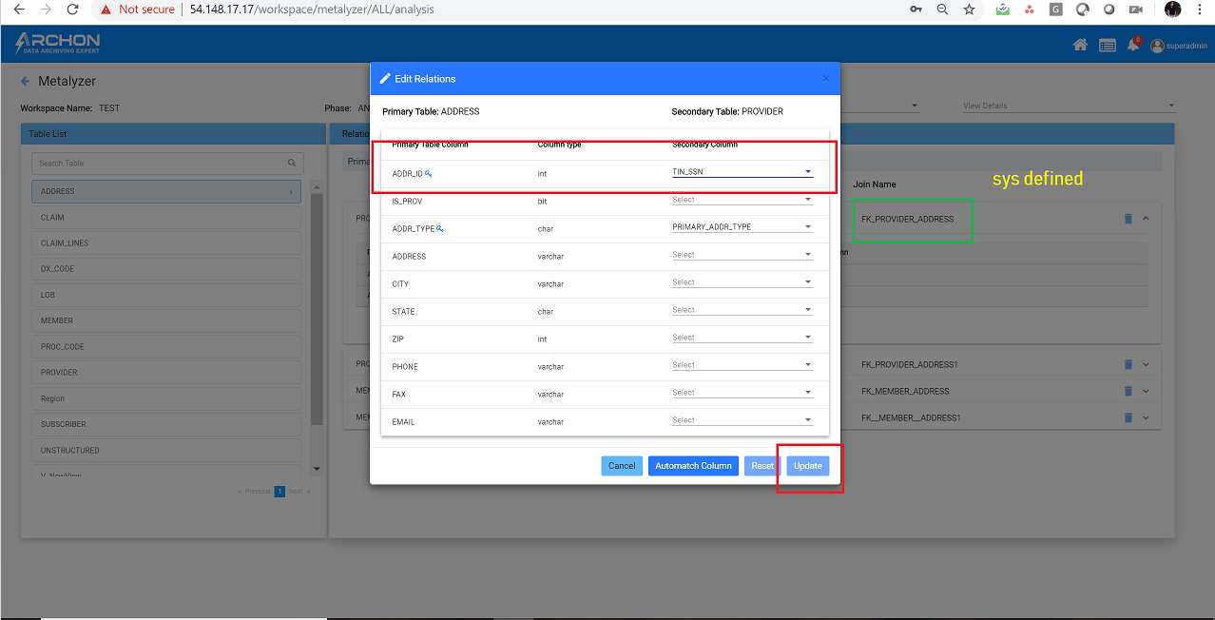Select MEMBER in table list
The height and width of the screenshot is (620, 1215).
point(166,320)
